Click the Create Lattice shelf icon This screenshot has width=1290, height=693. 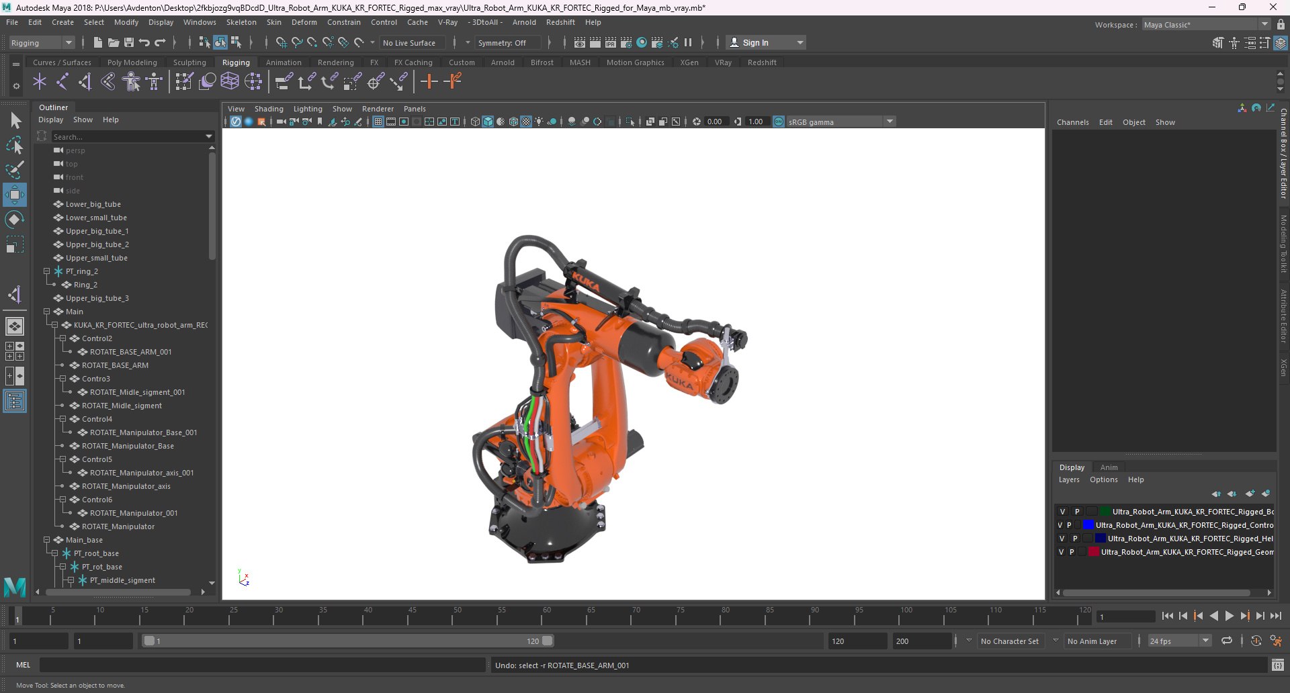[x=230, y=82]
